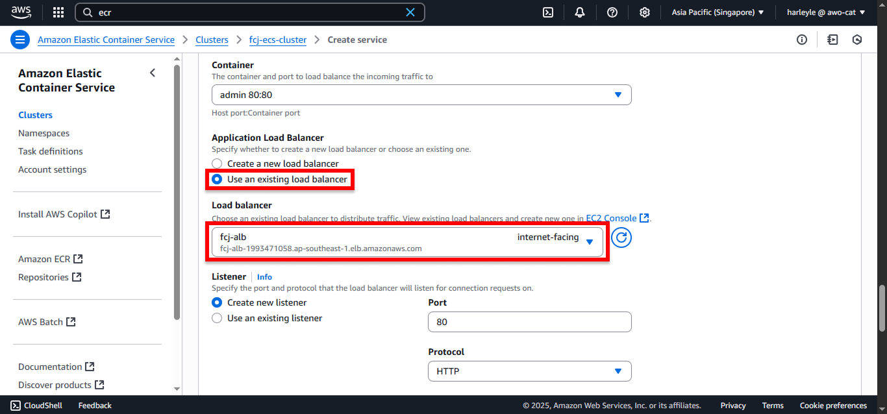
Task: Open Namespaces in the sidebar
Action: click(x=44, y=133)
